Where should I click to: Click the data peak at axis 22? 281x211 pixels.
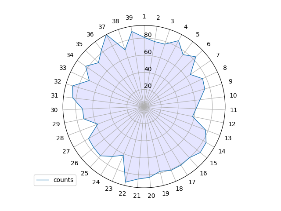coord(126,182)
